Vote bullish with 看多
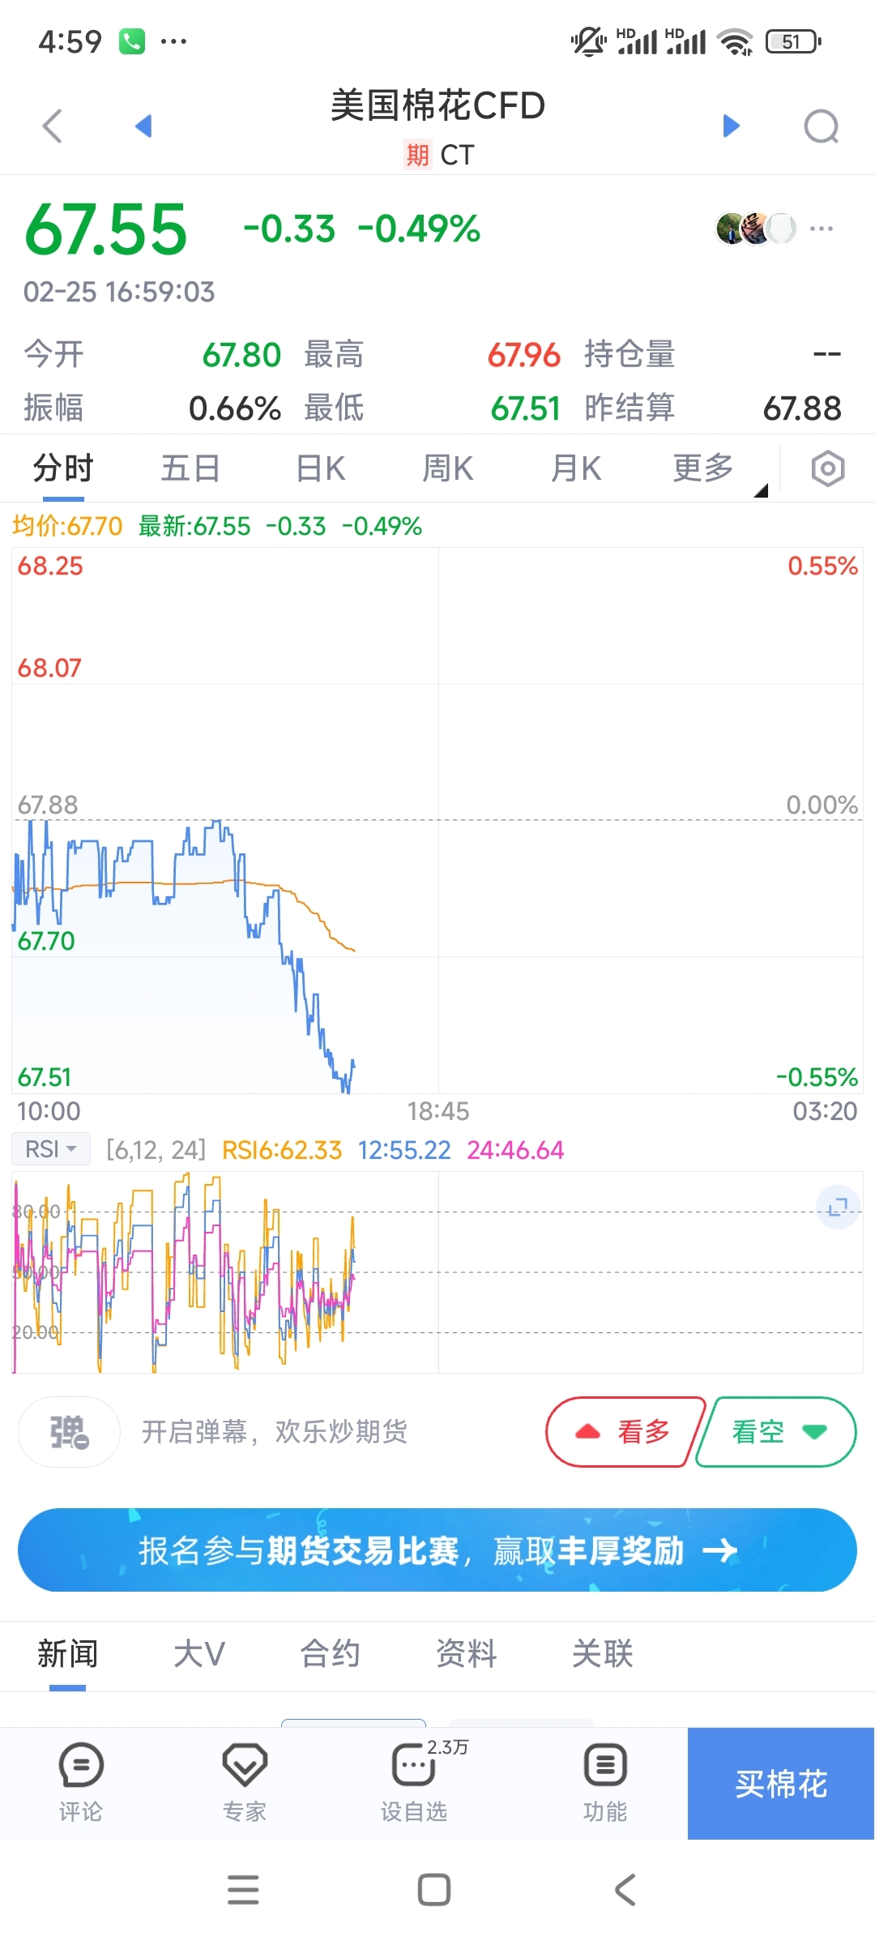The height and width of the screenshot is (1945, 875). (624, 1432)
